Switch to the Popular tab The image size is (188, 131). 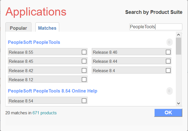pos(18,27)
